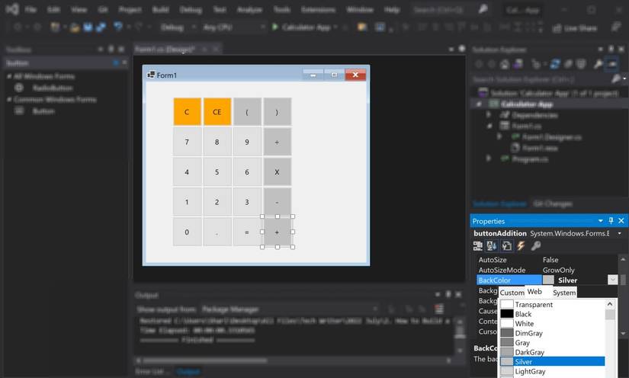
Task: Click the Form1 window icon
Action: (151, 75)
